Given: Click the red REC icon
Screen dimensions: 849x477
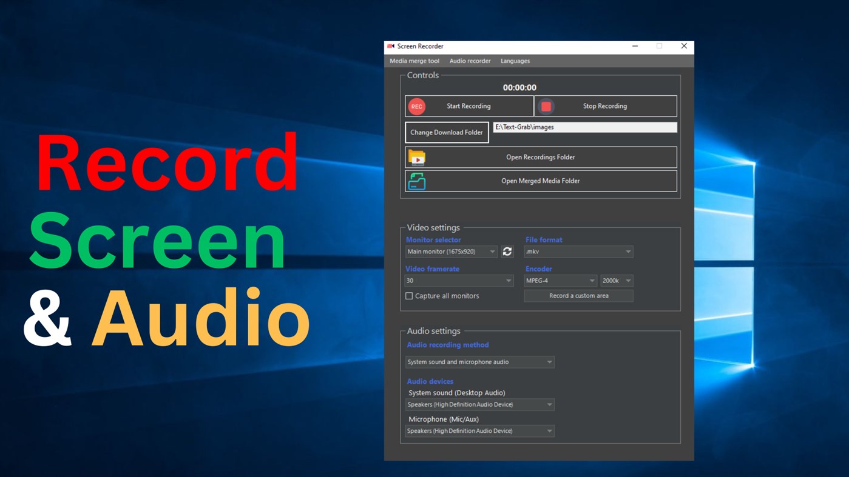Looking at the screenshot, I should pos(416,105).
